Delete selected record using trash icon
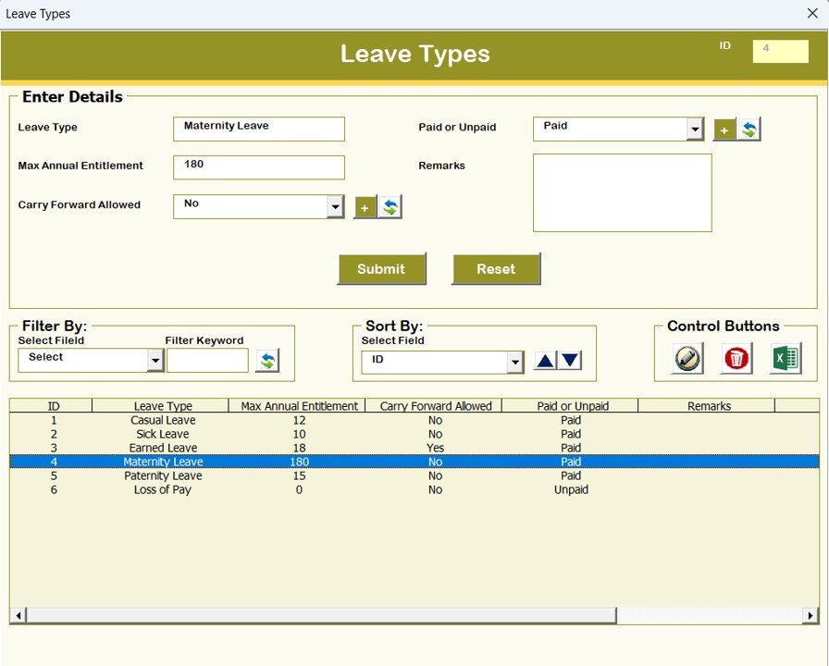 735,358
